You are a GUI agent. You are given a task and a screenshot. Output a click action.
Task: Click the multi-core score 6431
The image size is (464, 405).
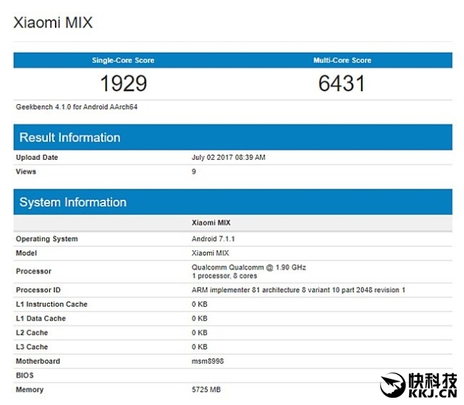click(x=342, y=83)
